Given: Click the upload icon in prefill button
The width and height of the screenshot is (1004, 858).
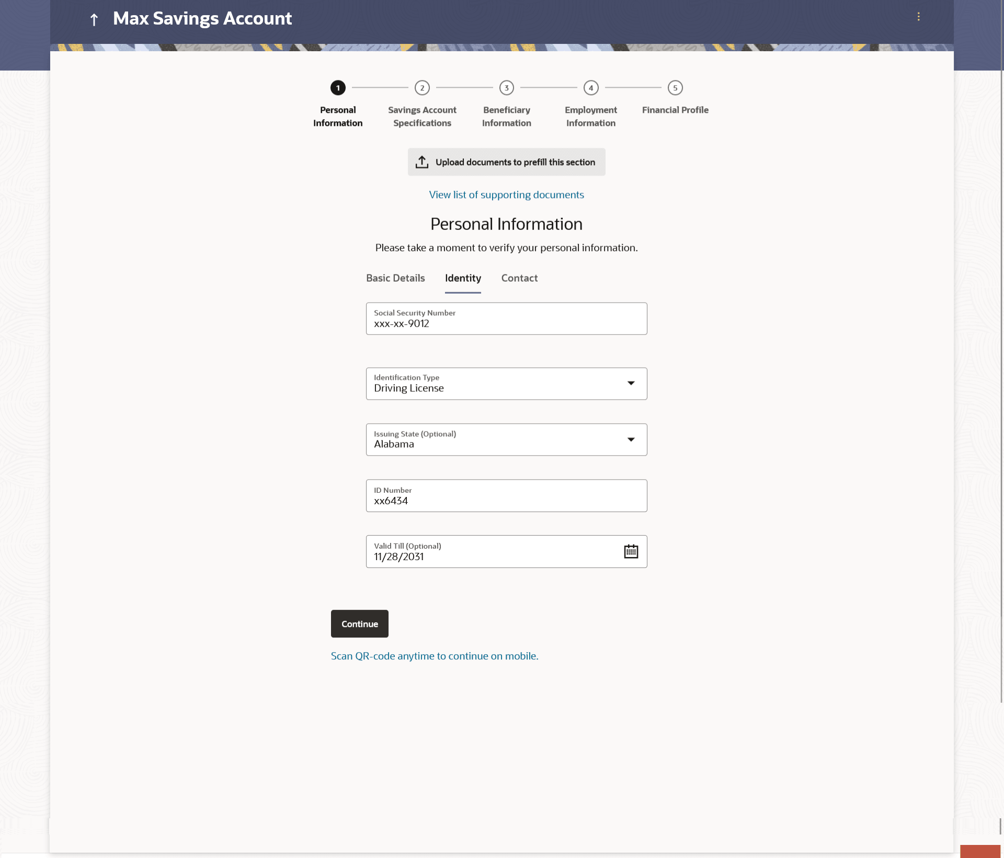Looking at the screenshot, I should (421, 162).
